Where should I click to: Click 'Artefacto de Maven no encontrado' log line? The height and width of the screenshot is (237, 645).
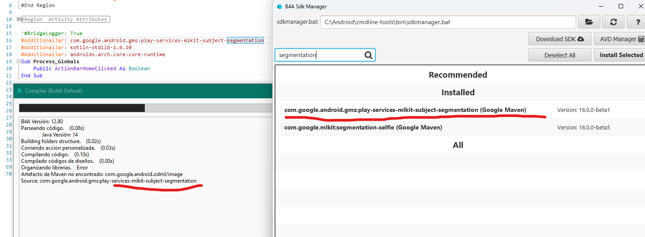102,174
